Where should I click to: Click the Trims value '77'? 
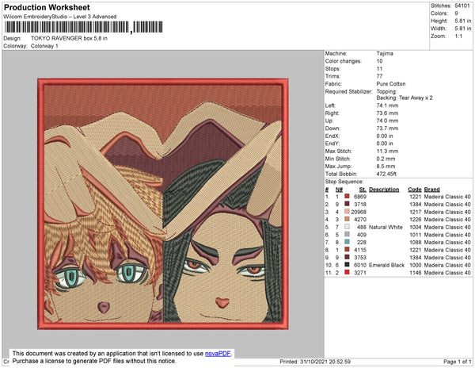[379, 76]
